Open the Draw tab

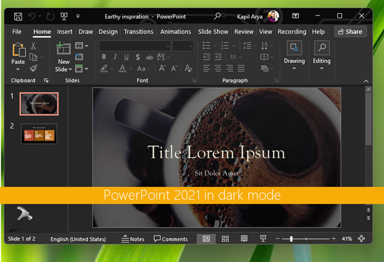[x=86, y=32]
